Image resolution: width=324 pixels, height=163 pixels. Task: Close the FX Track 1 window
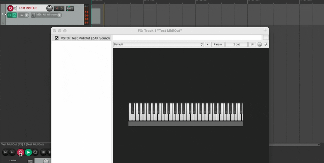coord(54,31)
